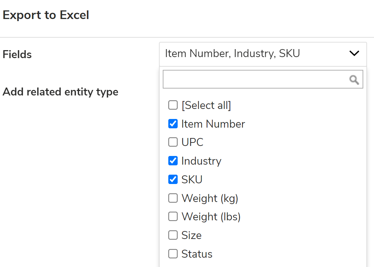The height and width of the screenshot is (267, 374).
Task: Uncheck the Industry checkbox
Action: 173,161
